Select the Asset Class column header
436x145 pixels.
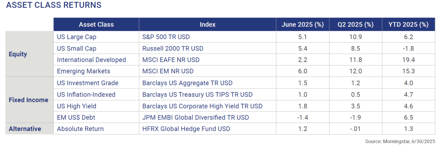96,25
